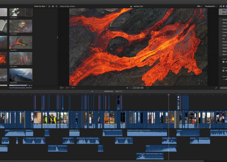Image resolution: width=227 pixels, height=162 pixels.
Task: Click the Inicio row in inspector
Action: click(x=223, y=35)
